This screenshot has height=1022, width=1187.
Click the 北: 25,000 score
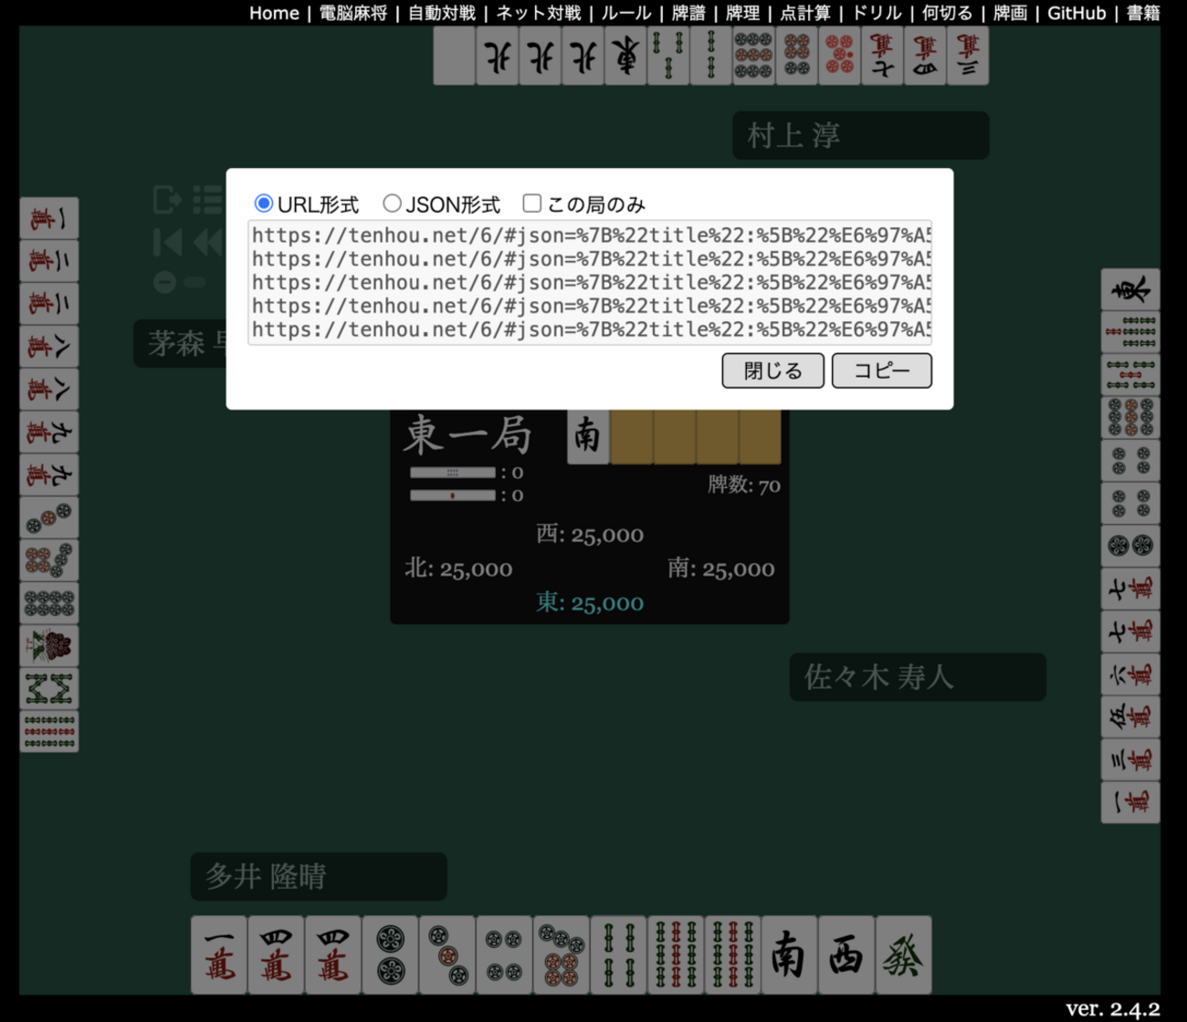pos(458,568)
